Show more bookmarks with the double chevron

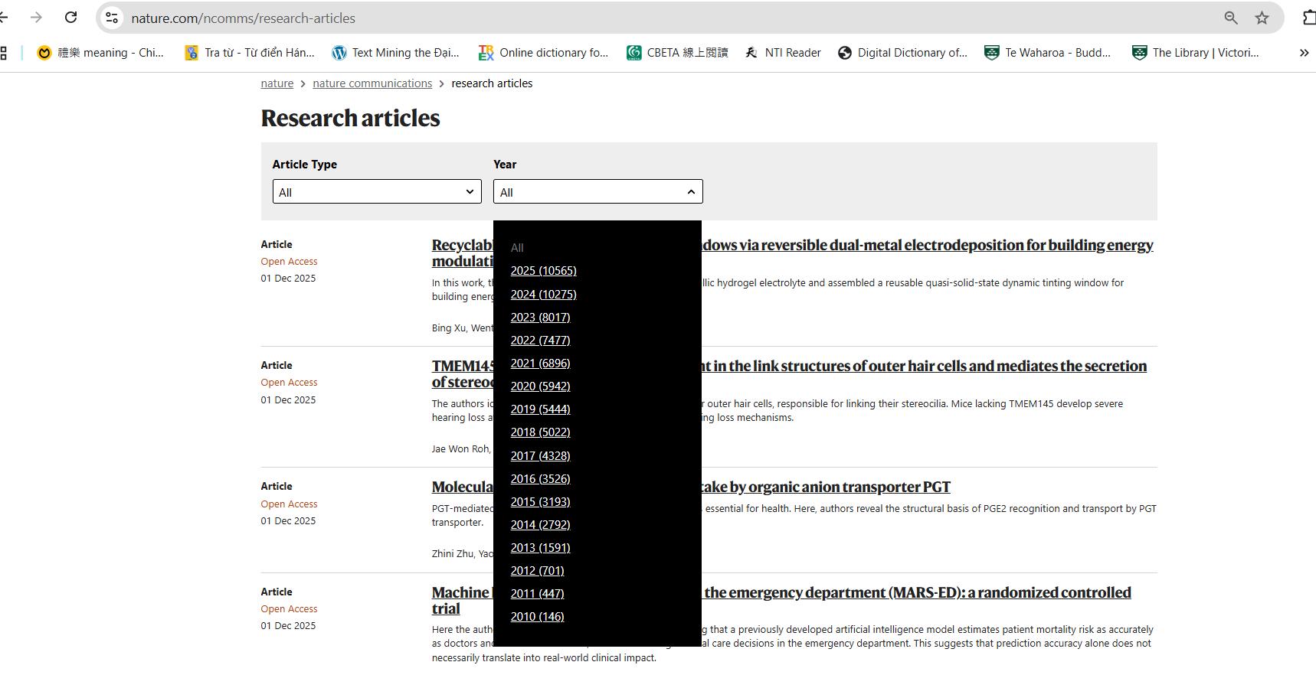pyautogui.click(x=1304, y=53)
